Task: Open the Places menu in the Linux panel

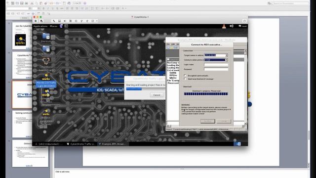Action: [54, 26]
